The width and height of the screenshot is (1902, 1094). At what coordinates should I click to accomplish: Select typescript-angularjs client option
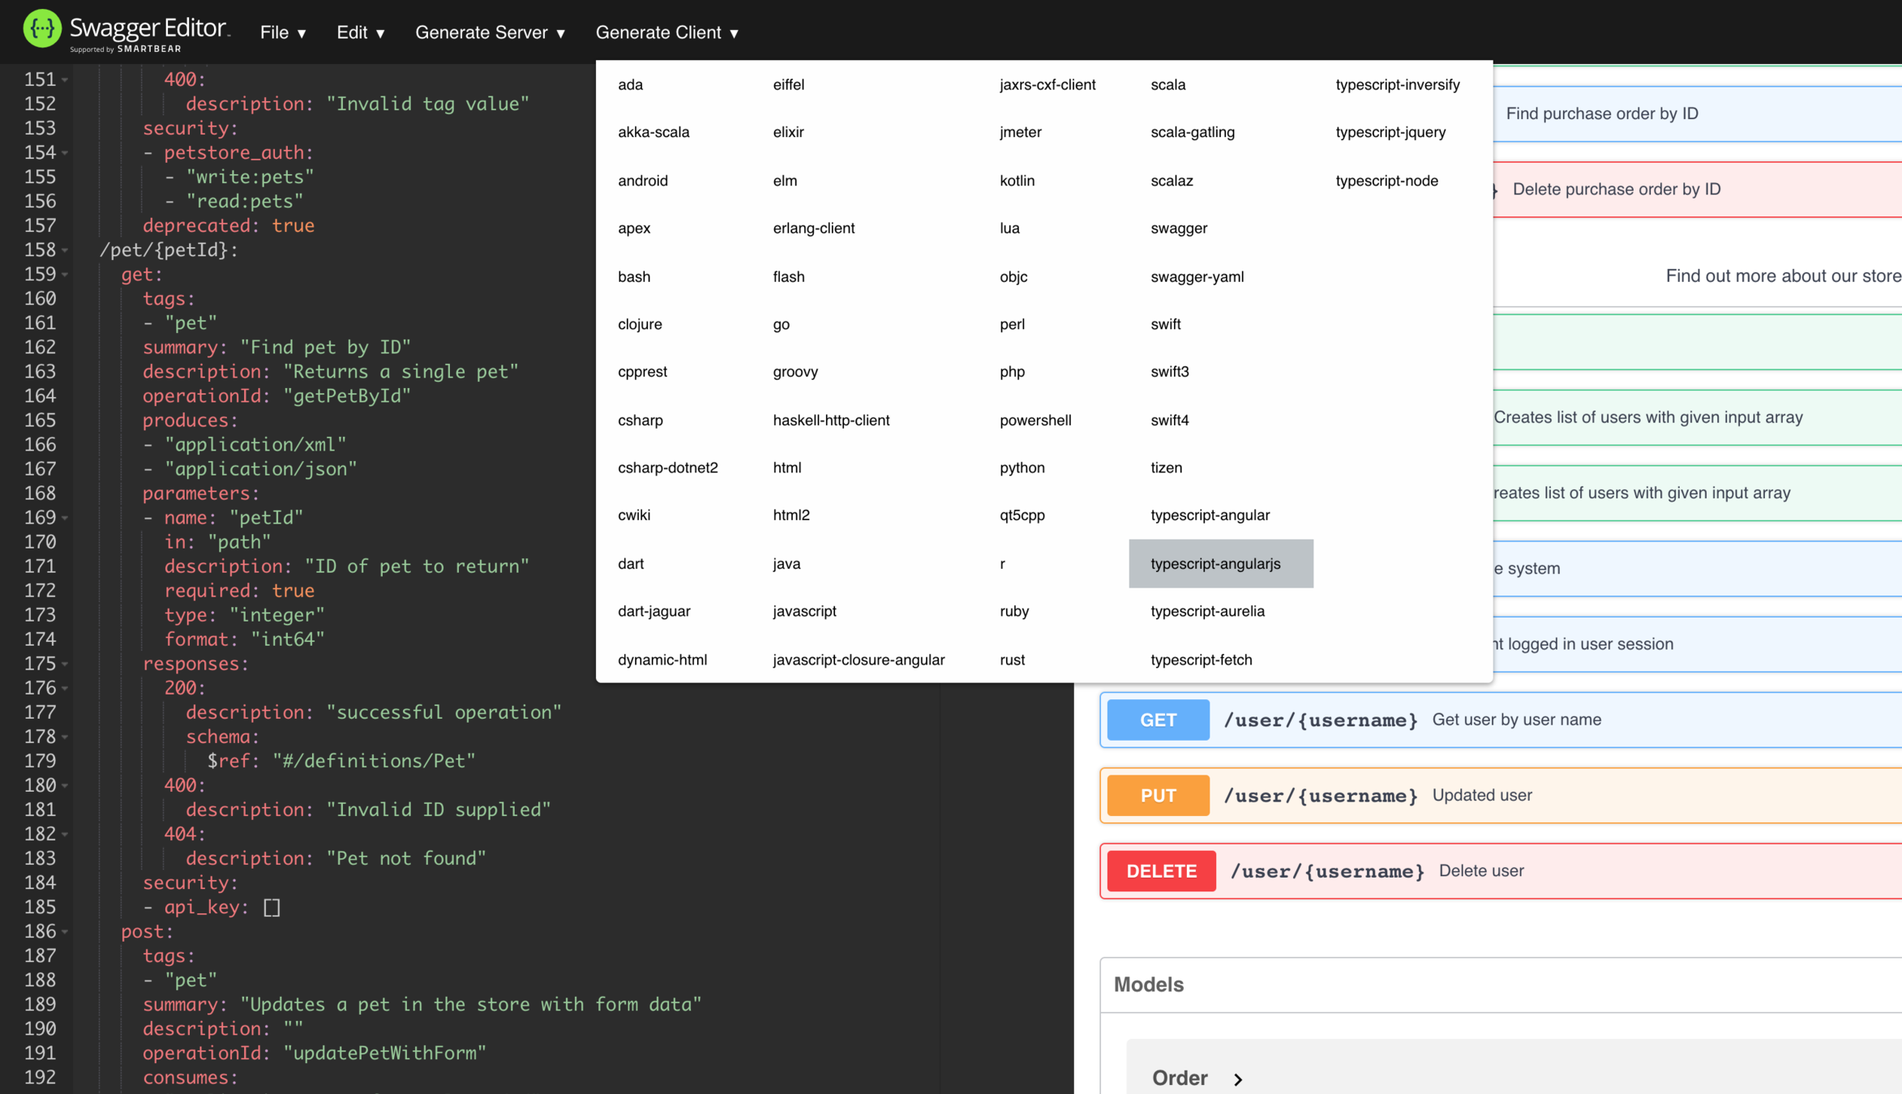(x=1215, y=563)
